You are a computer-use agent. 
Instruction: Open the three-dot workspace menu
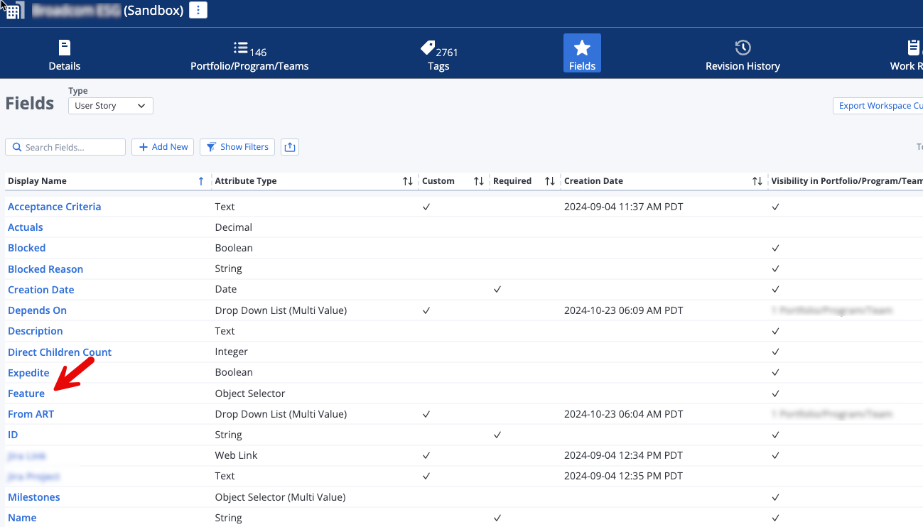pyautogui.click(x=198, y=10)
